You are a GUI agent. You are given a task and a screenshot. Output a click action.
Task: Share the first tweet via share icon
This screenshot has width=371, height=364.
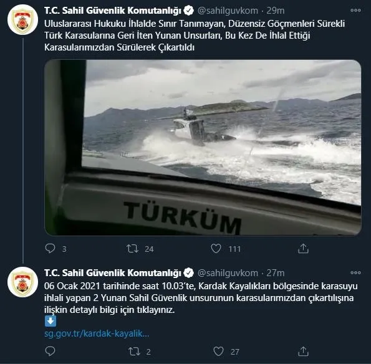point(303,249)
